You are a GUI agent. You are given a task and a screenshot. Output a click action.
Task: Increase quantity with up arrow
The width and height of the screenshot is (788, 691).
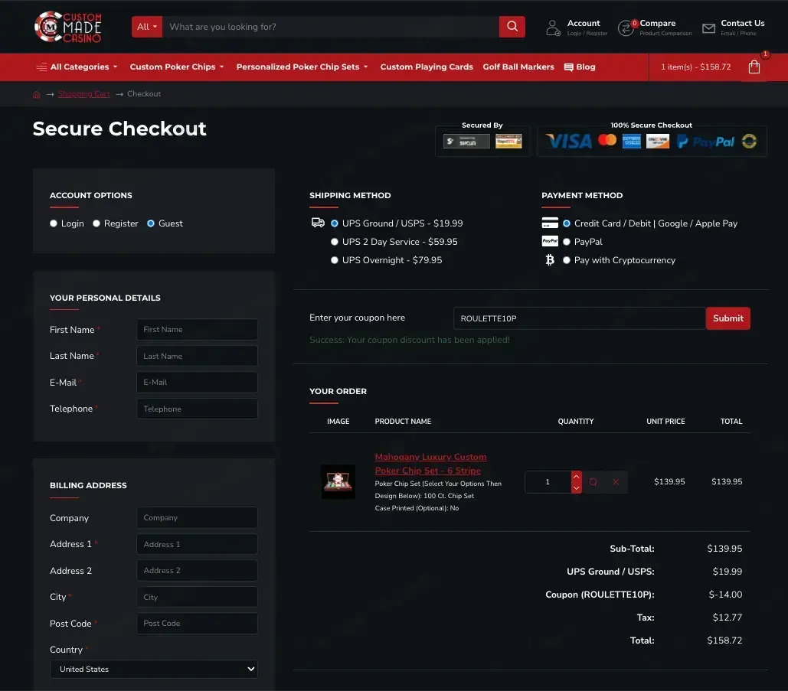[577, 476]
